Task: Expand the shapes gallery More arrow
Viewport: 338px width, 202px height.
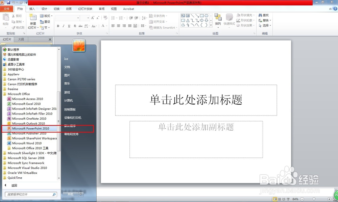Action: pyautogui.click(x=211, y=25)
